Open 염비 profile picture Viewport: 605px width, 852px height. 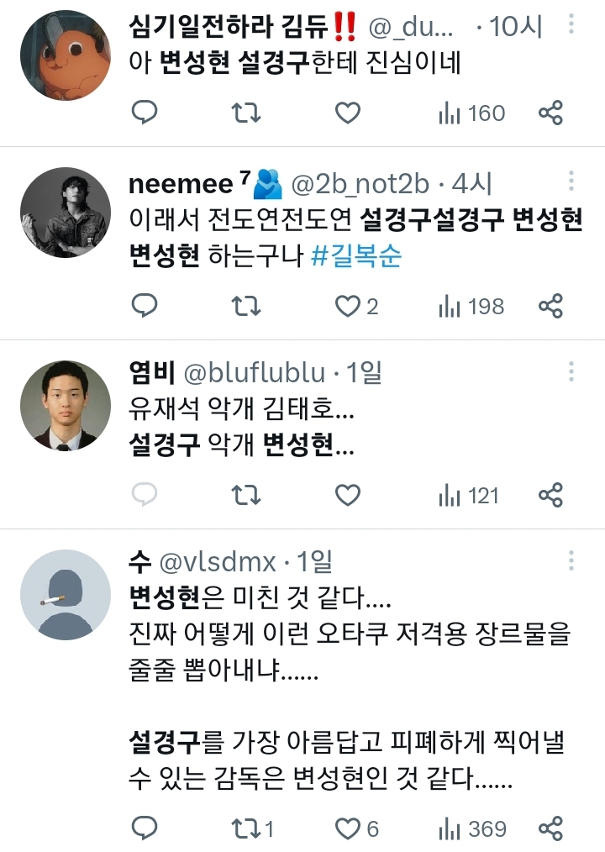[x=66, y=406]
